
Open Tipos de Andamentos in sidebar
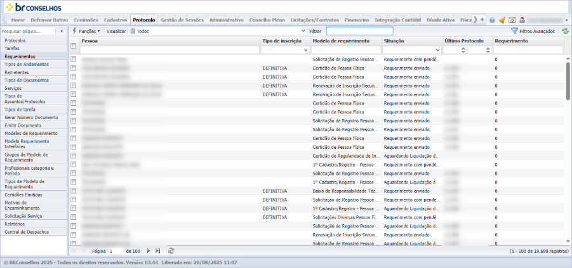(34, 65)
